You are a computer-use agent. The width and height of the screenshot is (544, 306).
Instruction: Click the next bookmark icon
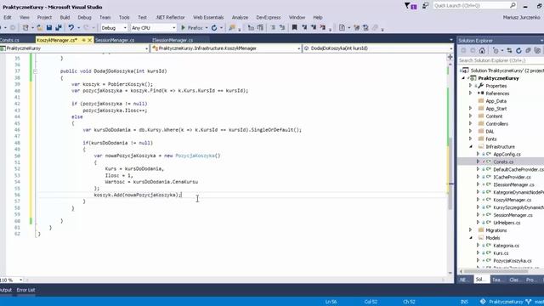pyautogui.click(x=314, y=27)
